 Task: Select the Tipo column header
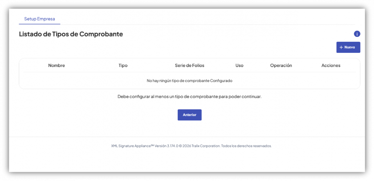pyautogui.click(x=123, y=66)
